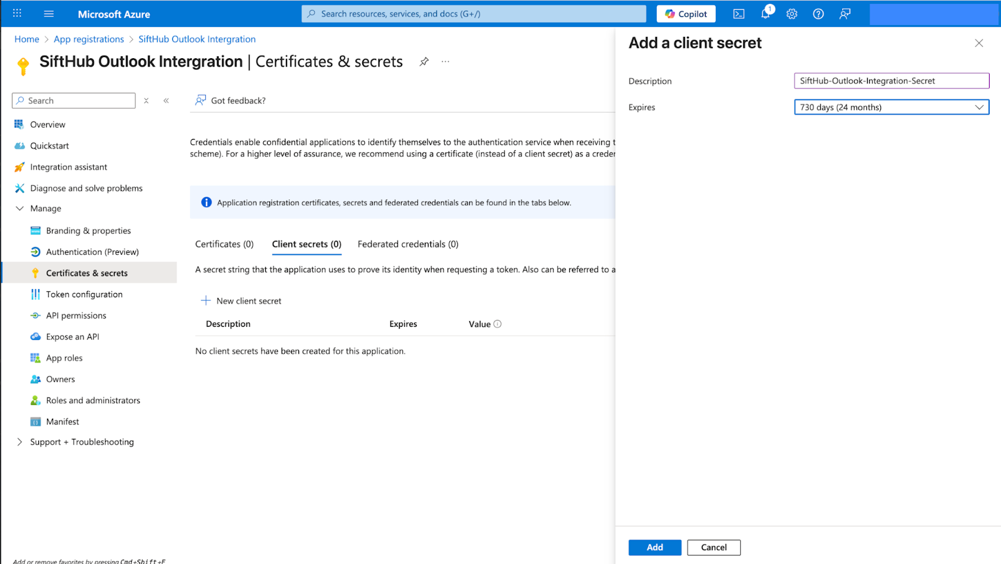Expand the Expires duration dropdown

(891, 107)
